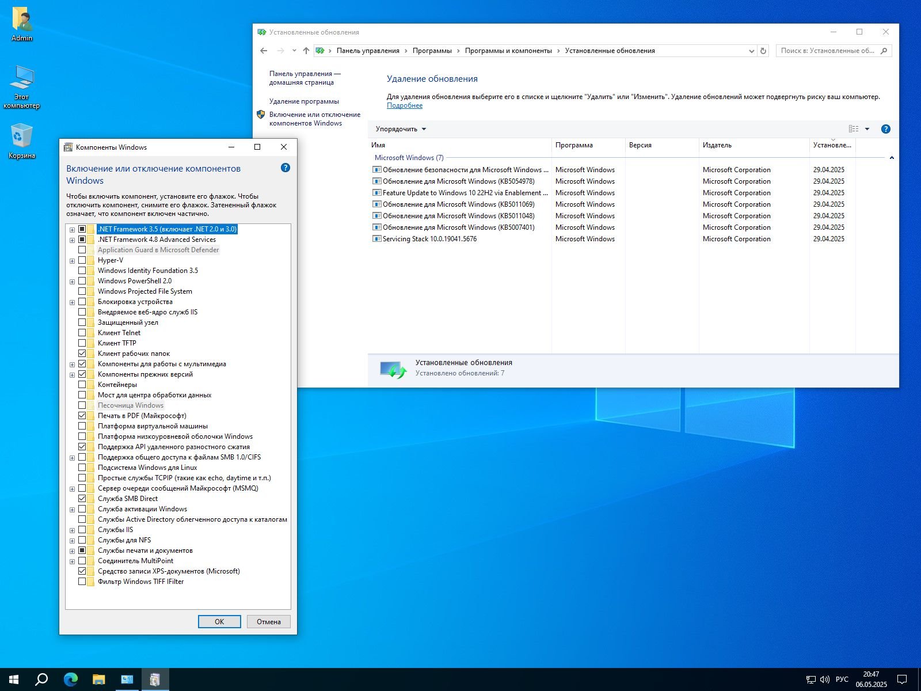Expand the .NET Framework 3.5 node
The height and width of the screenshot is (691, 921).
pyautogui.click(x=72, y=230)
